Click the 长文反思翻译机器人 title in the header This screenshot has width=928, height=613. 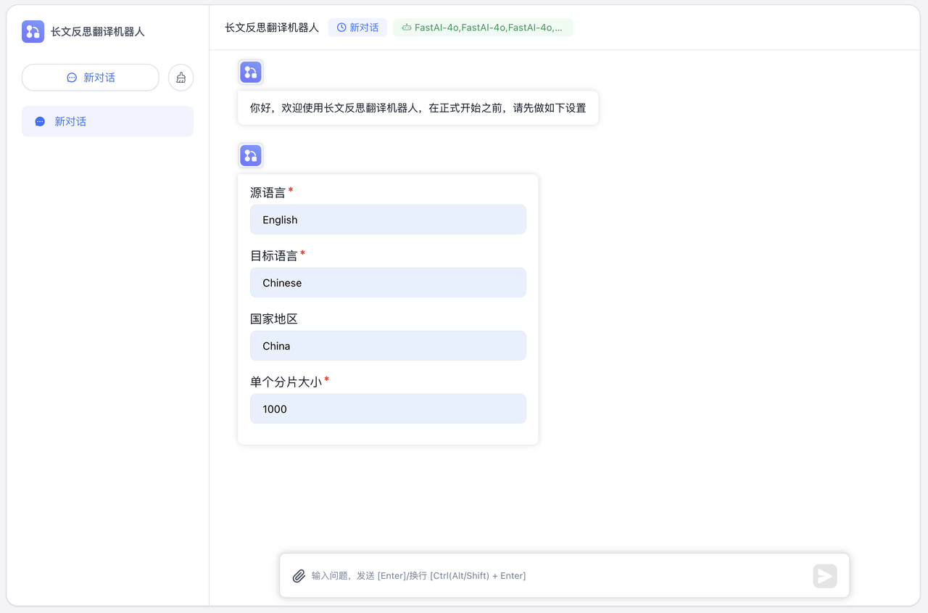pyautogui.click(x=272, y=28)
